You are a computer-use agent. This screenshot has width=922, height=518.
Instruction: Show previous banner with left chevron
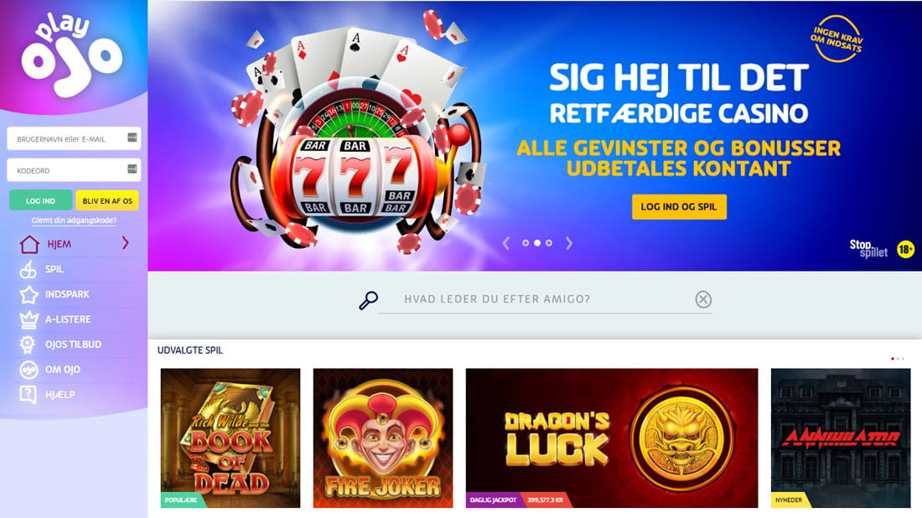click(x=505, y=243)
